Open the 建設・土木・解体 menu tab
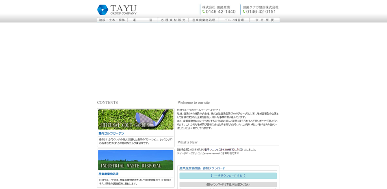This screenshot has width=387, height=189. 112,20
